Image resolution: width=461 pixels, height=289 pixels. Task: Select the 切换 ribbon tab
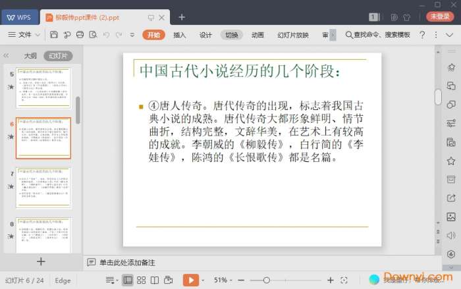tap(231, 35)
